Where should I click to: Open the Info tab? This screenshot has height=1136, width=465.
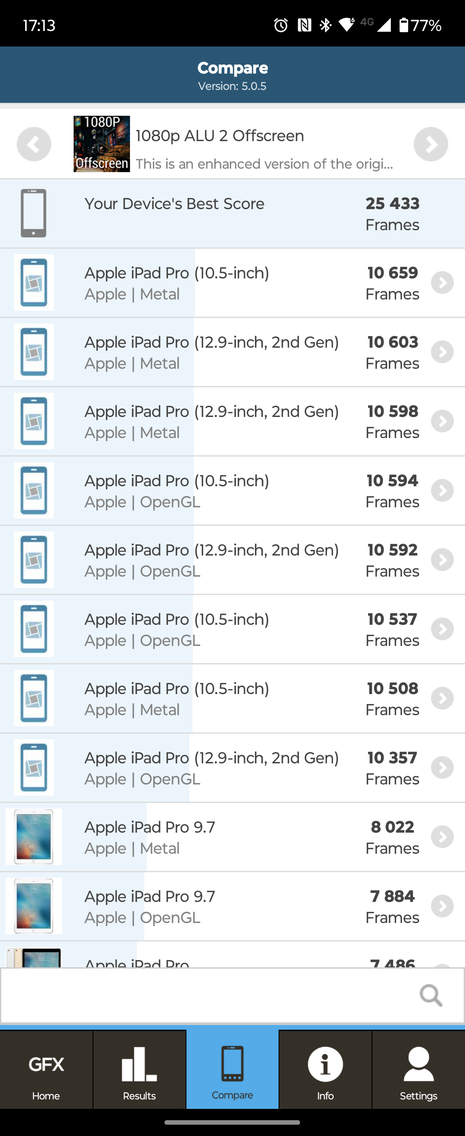(325, 1070)
